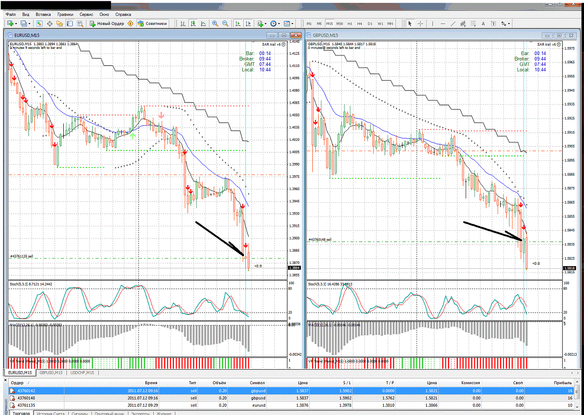
Task: Select the crosshair tool
Action: (x=420, y=24)
